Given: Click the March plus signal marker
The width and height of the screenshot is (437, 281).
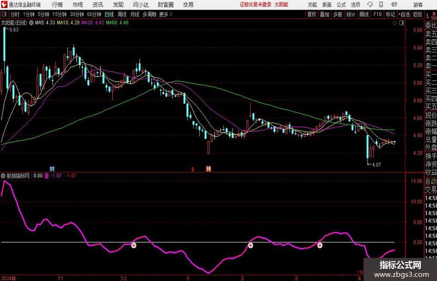Looking at the screenshot, I should click(320, 245).
